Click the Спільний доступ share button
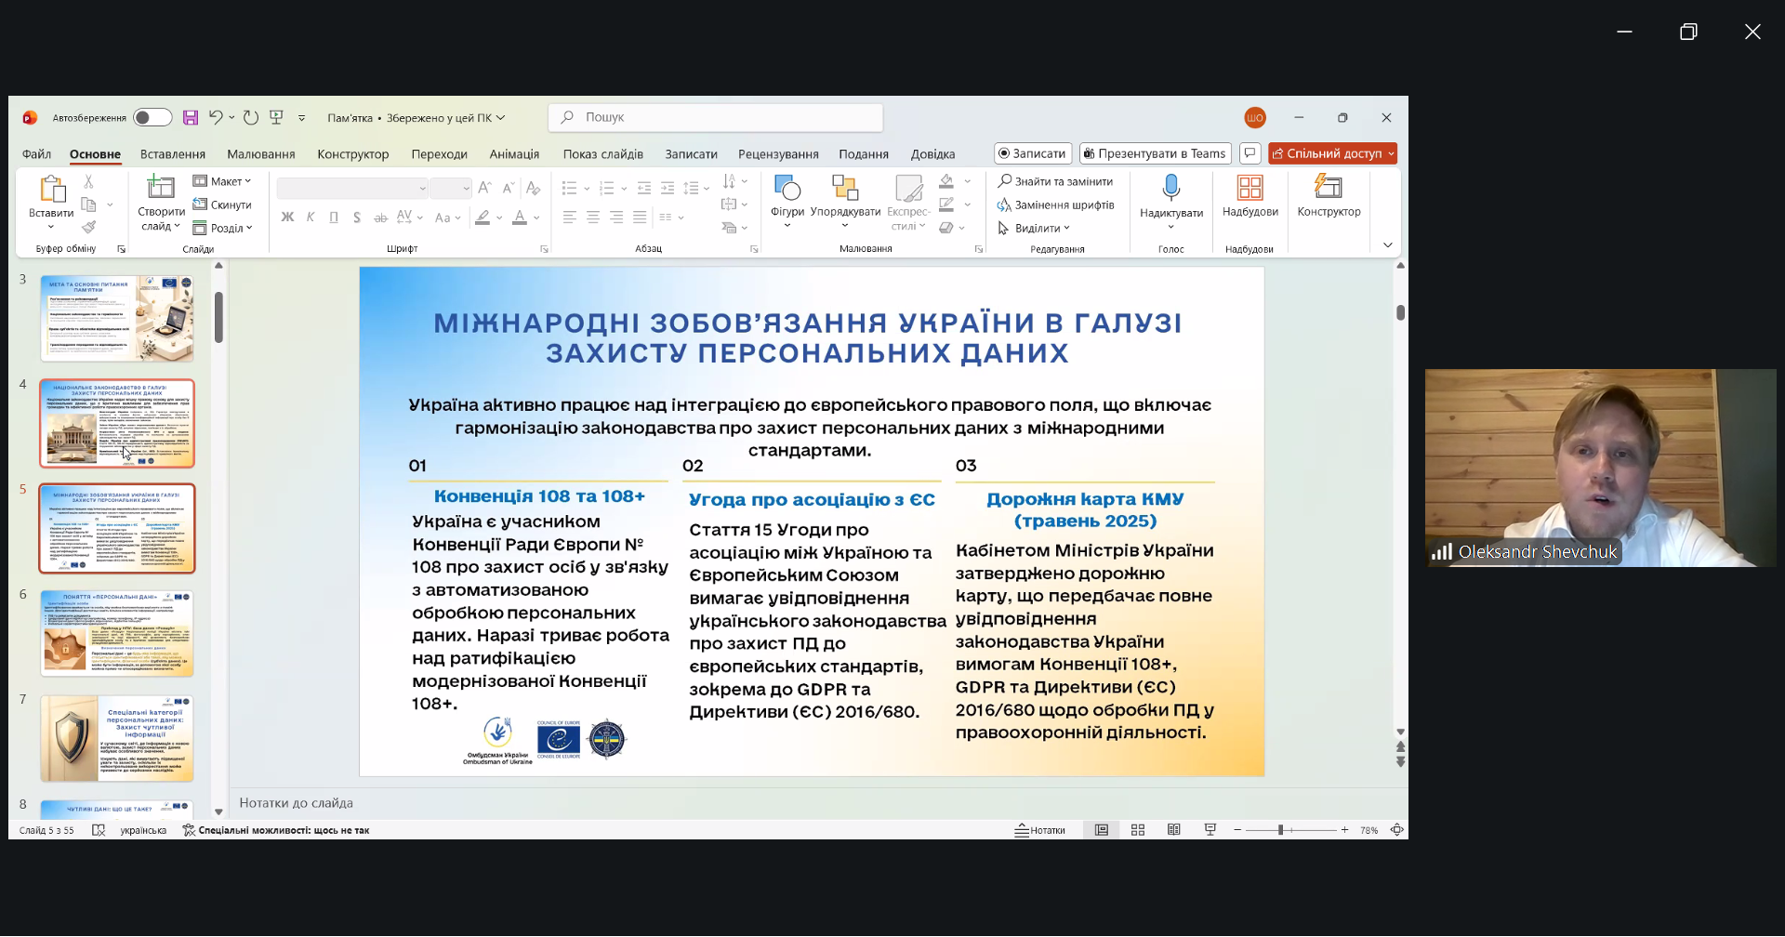This screenshot has height=937, width=1785. point(1332,153)
